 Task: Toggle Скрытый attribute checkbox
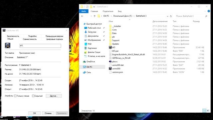click(33, 96)
